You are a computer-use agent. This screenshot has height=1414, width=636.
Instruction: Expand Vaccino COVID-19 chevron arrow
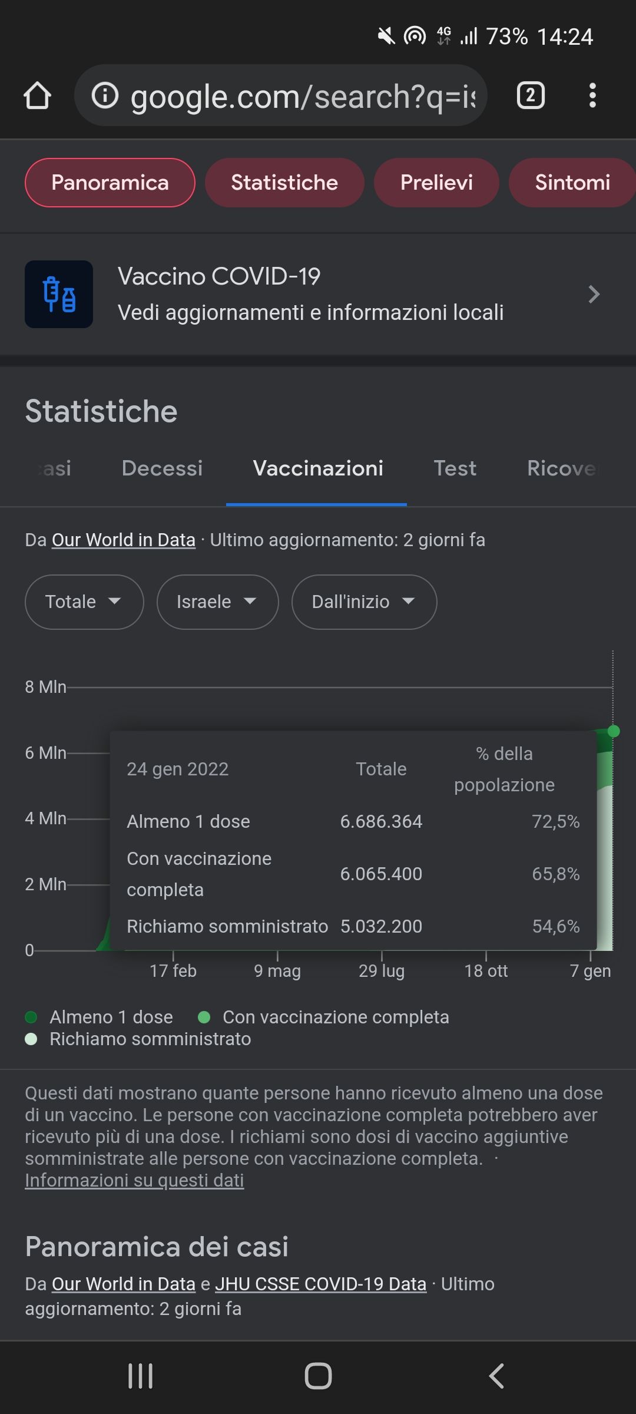click(594, 294)
